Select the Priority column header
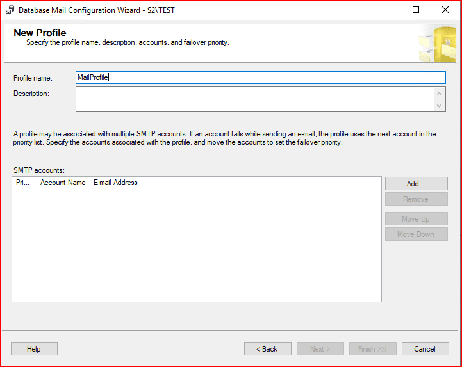Screen dimensions: 462x367 tap(24, 183)
